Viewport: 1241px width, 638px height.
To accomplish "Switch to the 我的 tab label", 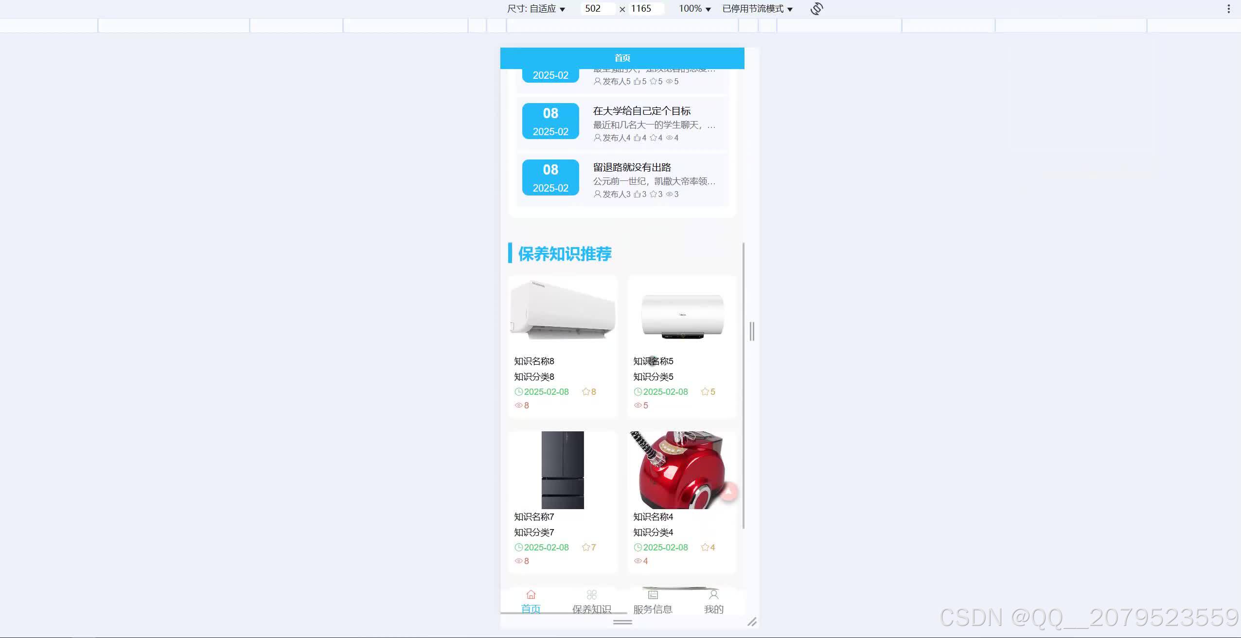I will coord(713,609).
